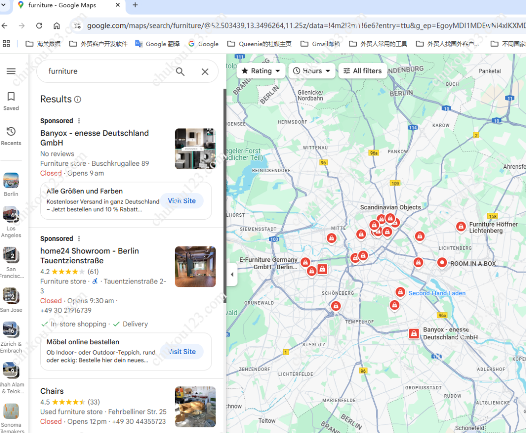Open the Banyox listing photo thumbnail
The image size is (526, 433).
(195, 149)
